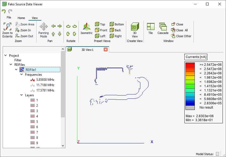Collapse the Layers node
Screen dimensions: 226x157
point(22,95)
